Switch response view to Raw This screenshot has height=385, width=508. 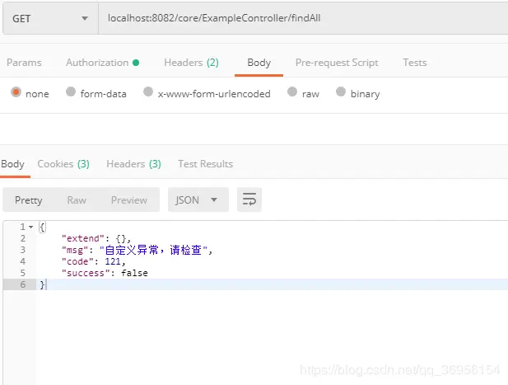click(x=77, y=200)
